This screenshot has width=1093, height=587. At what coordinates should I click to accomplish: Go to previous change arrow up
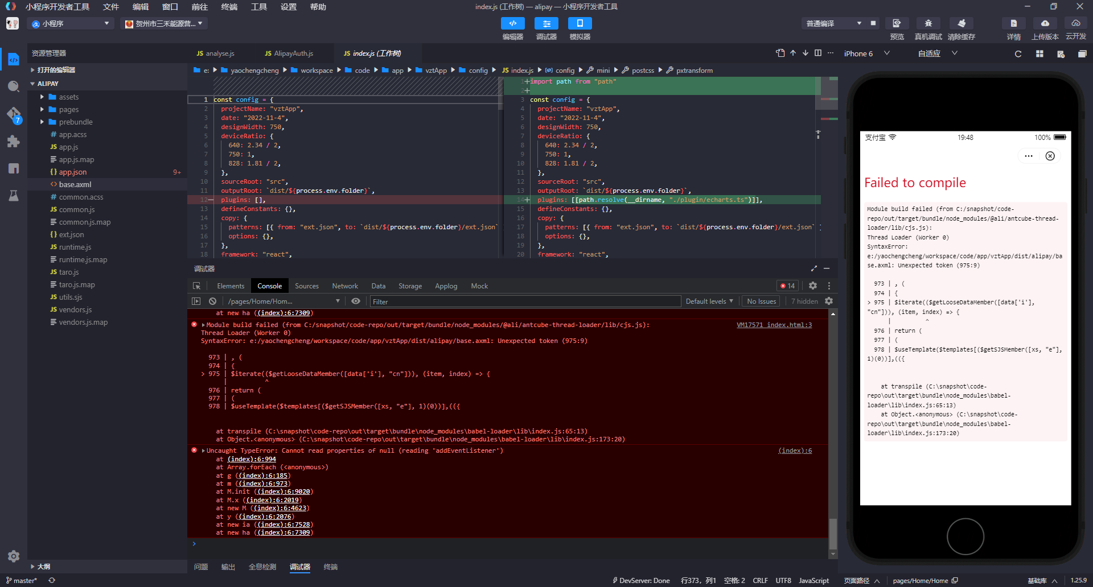point(793,53)
